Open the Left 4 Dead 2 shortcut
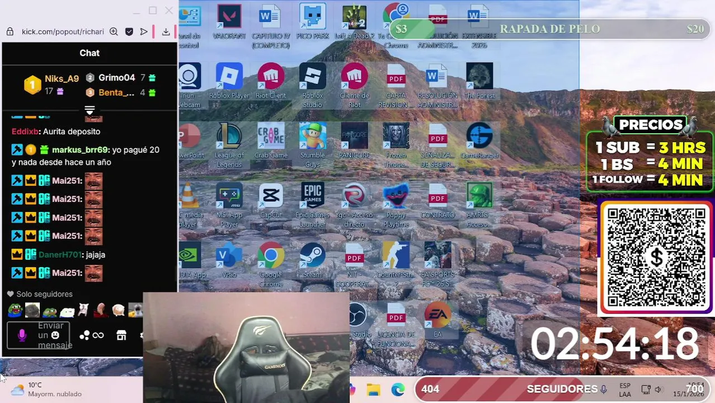This screenshot has width=715, height=403. [x=354, y=22]
